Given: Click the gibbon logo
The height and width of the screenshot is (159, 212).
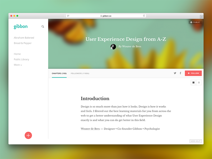Looking at the screenshot, I should [x=21, y=26].
